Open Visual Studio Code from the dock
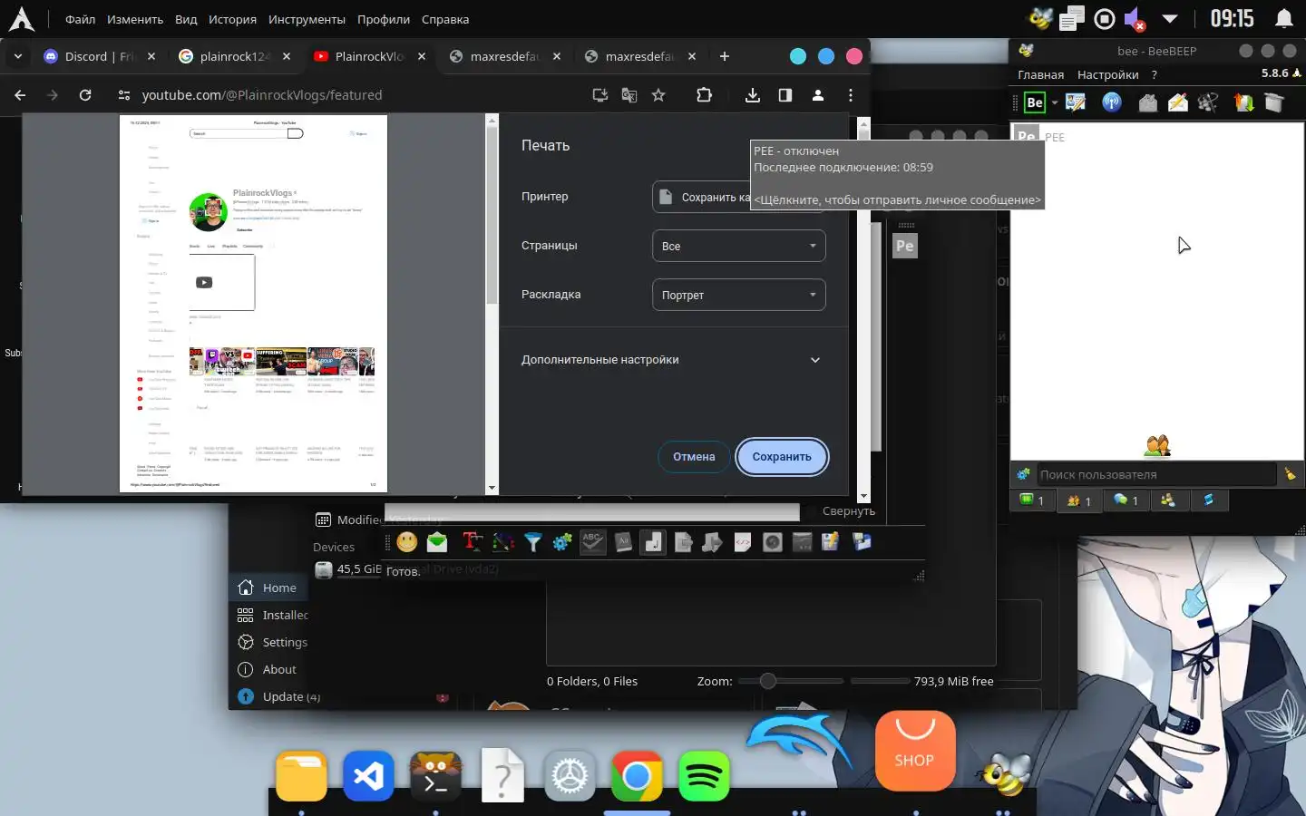Screen dimensions: 1306x816 pyautogui.click(x=368, y=776)
